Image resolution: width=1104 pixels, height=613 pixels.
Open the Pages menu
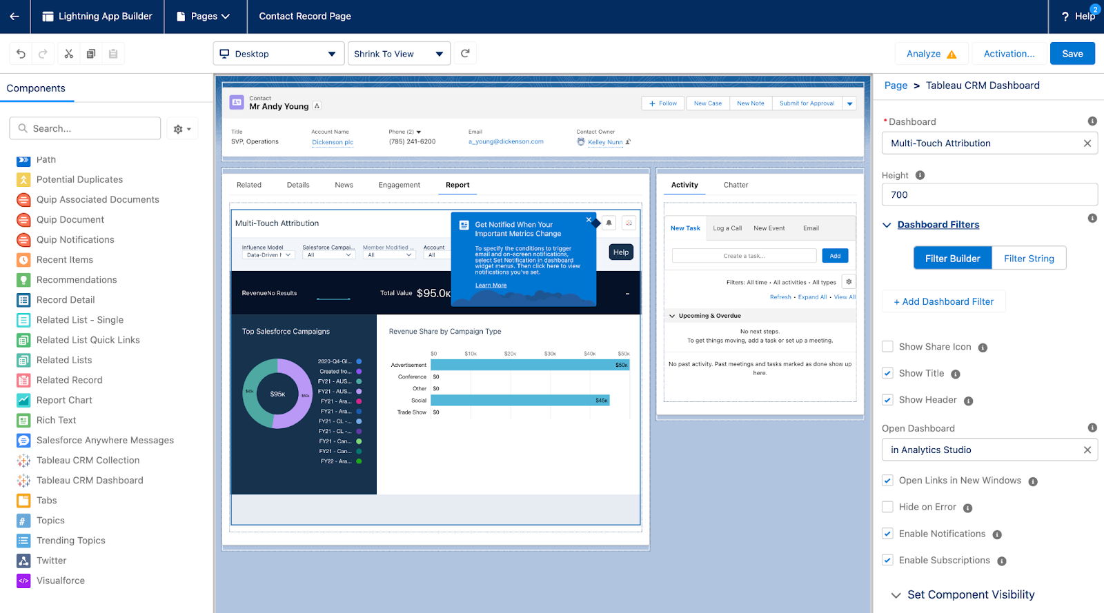(204, 16)
